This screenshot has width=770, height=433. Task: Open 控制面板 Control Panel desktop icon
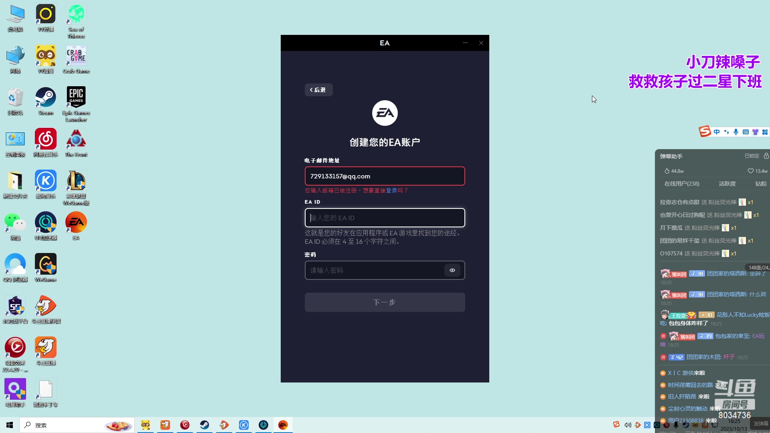point(15,143)
